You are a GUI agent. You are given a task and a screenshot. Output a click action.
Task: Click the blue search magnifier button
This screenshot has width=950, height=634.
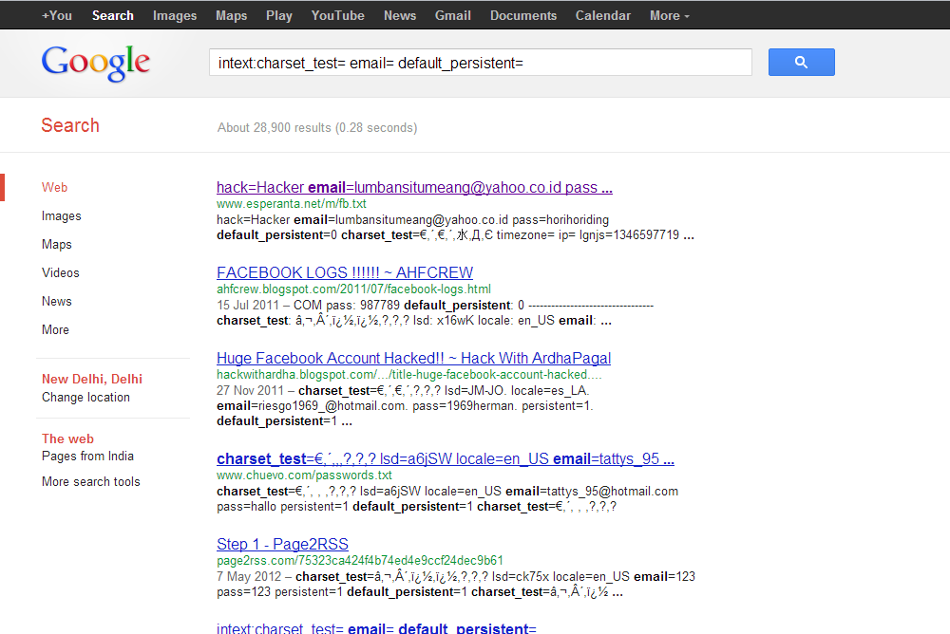pos(801,63)
